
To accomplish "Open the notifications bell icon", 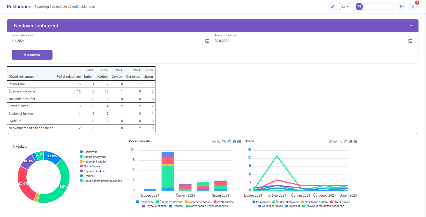I will pos(413,7).
